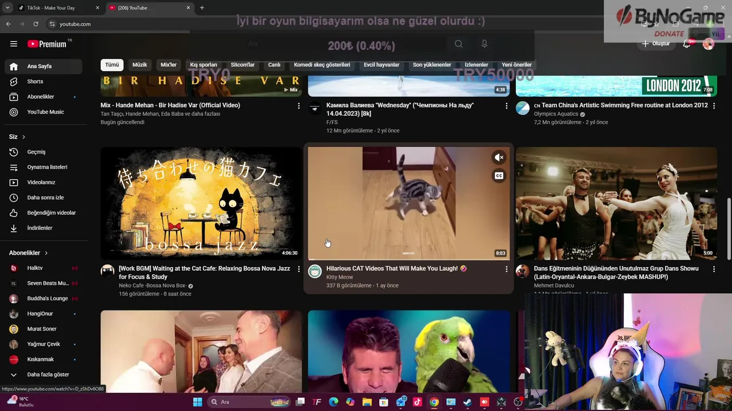The height and width of the screenshot is (411, 732).
Task: Select the Sitcom'lar filter chip
Action: pos(242,65)
